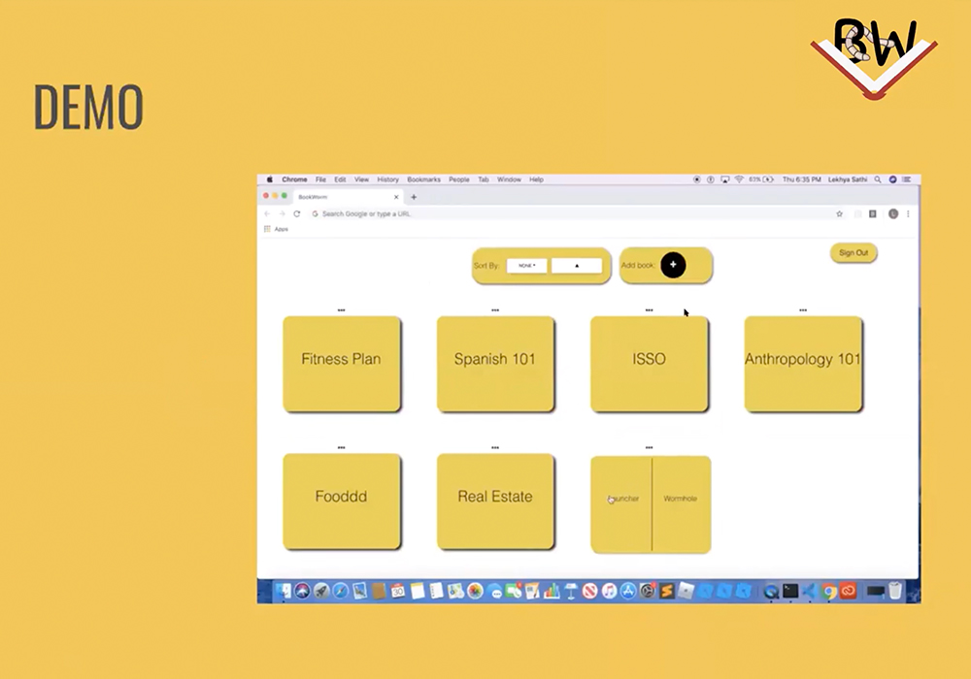Click the Sign Out button
The height and width of the screenshot is (679, 971).
coord(854,253)
